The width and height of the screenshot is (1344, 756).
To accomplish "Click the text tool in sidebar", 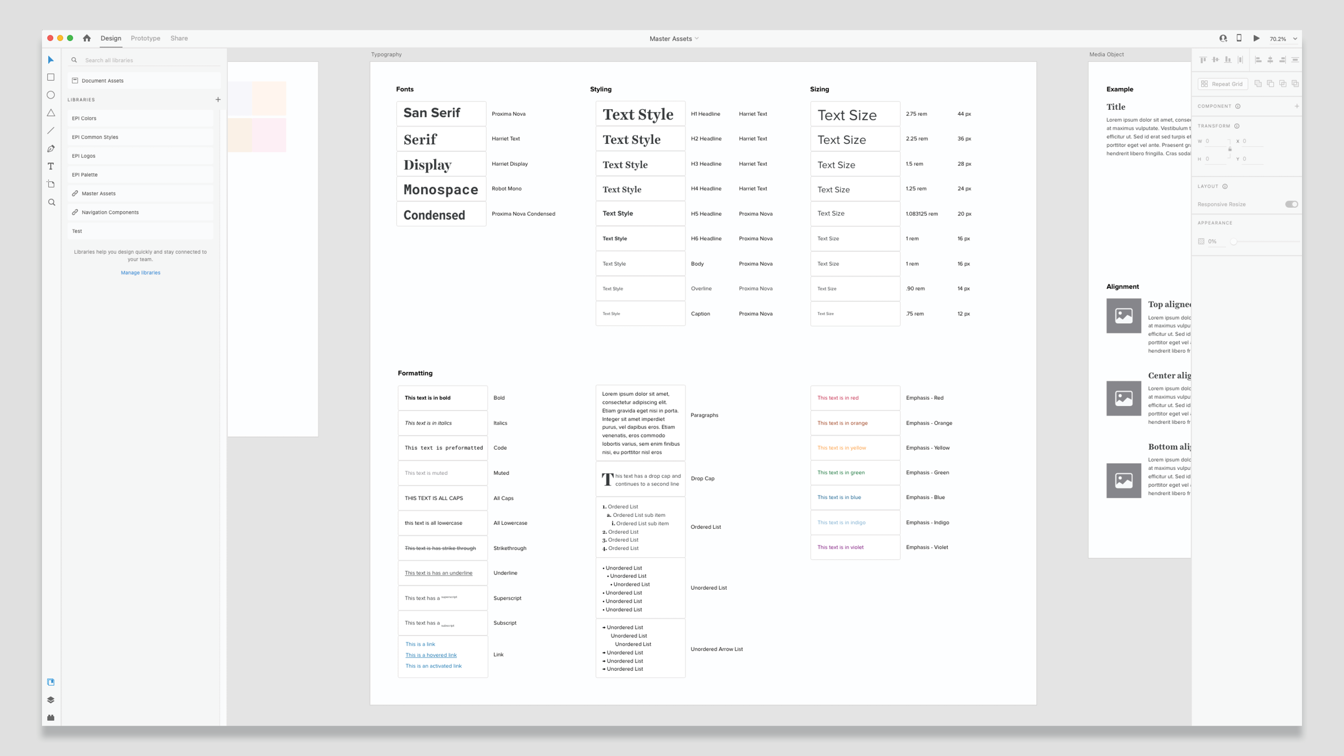I will click(51, 166).
